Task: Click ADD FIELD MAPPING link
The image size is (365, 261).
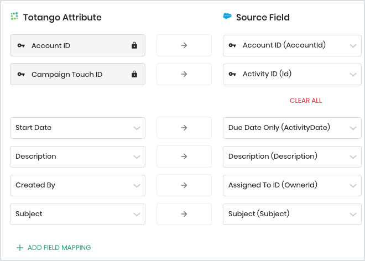Action: [59, 248]
